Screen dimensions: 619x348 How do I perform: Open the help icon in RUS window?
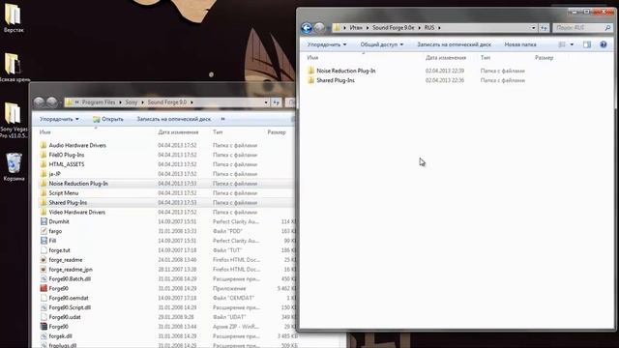(604, 44)
